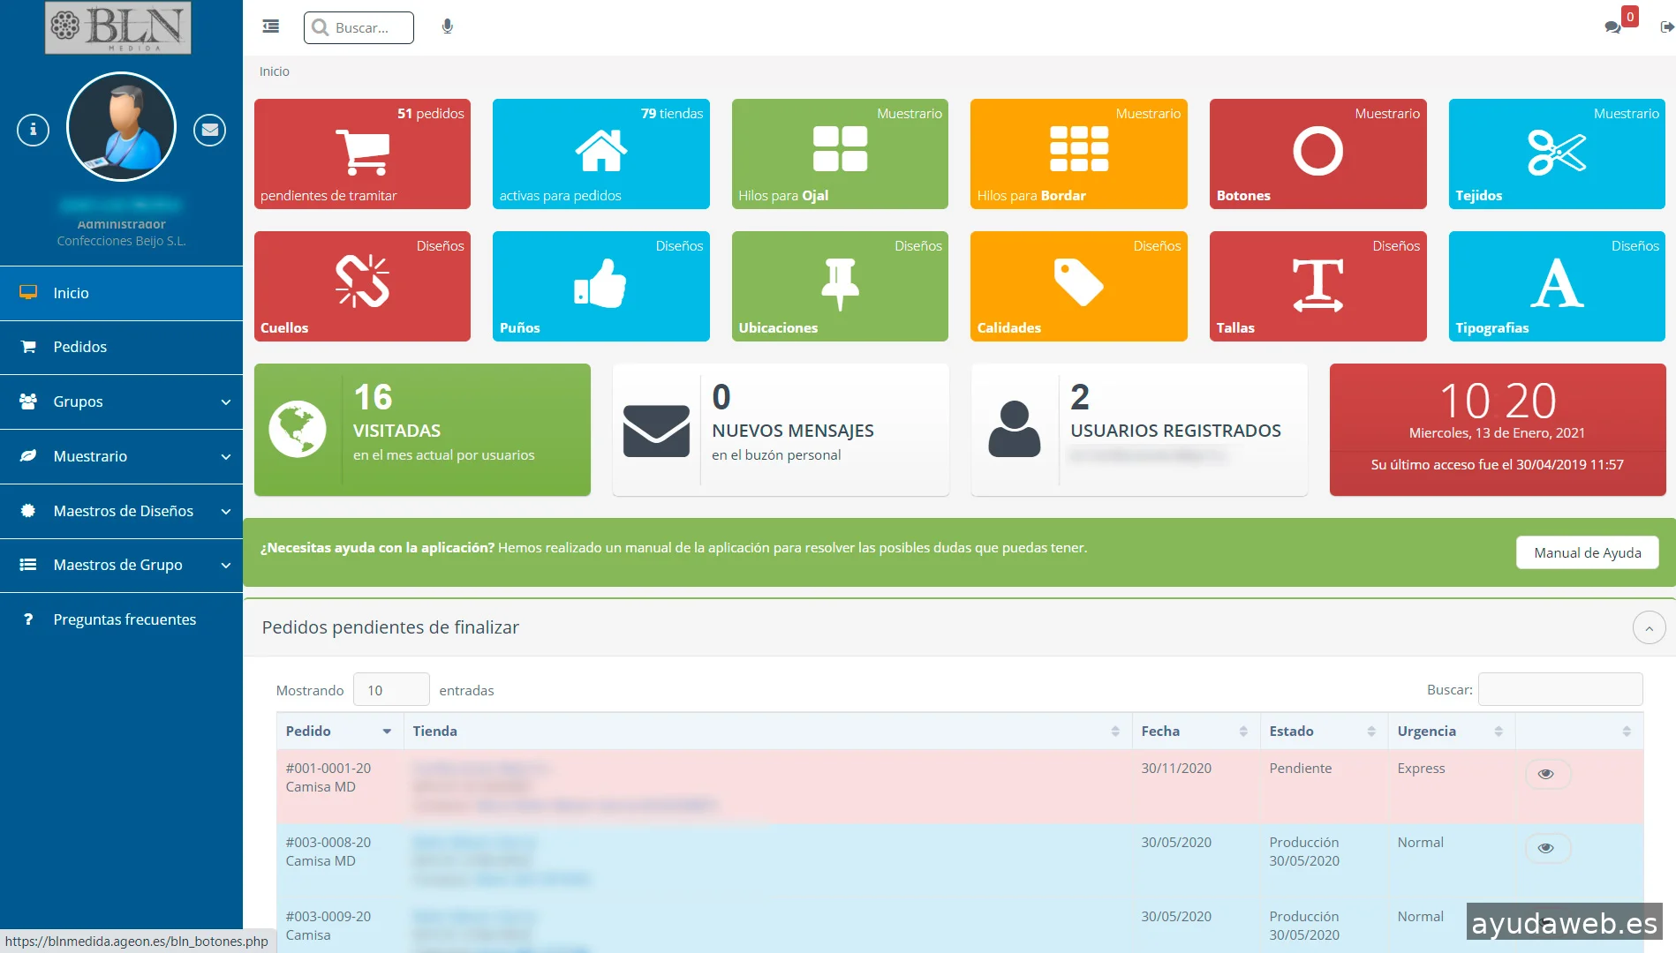Viewport: 1676px width, 953px height.
Task: Toggle the sidebar menu icon
Action: pos(271,27)
